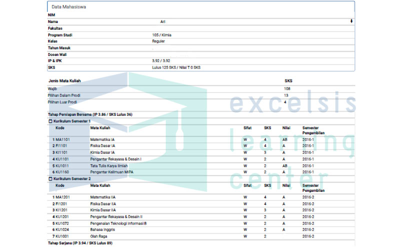Image resolution: width=400 pixels, height=247 pixels.
Task: Select the Data Mahasiswa panel title
Action: pos(68,7)
